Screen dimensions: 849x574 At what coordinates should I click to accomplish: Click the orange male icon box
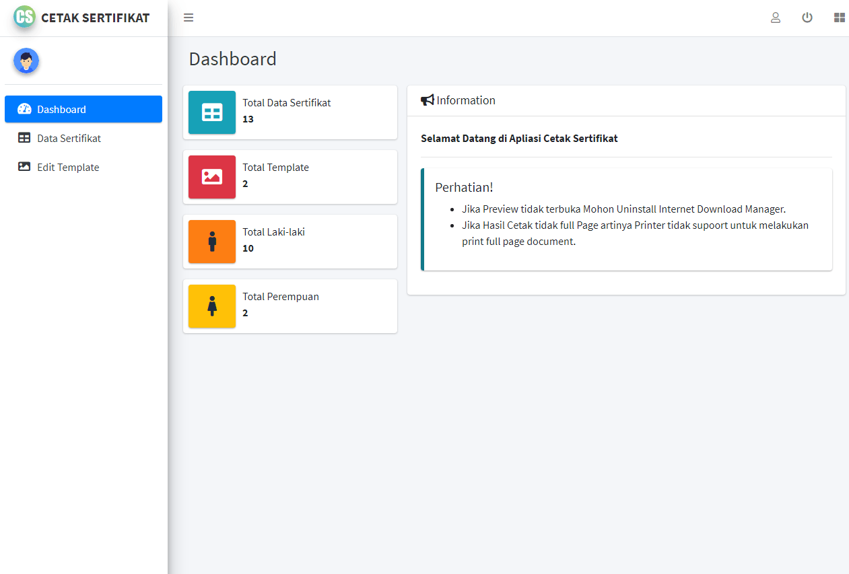[x=212, y=242]
